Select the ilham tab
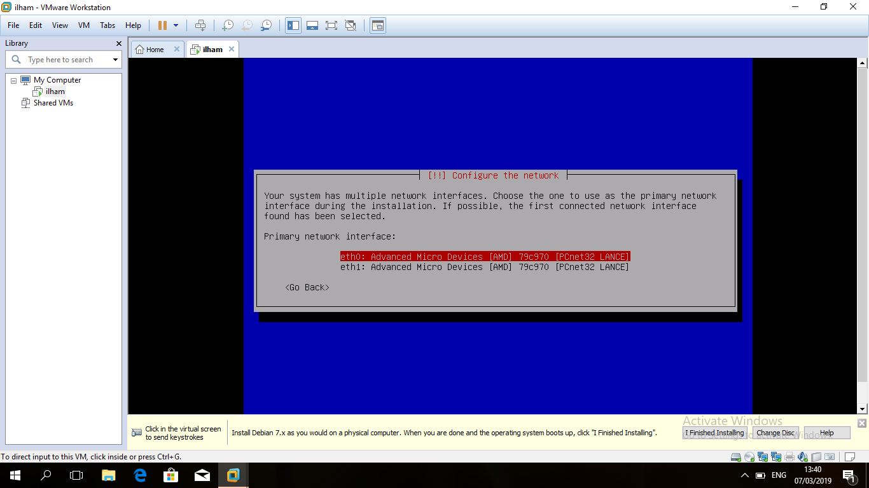The width and height of the screenshot is (869, 488). pos(212,50)
